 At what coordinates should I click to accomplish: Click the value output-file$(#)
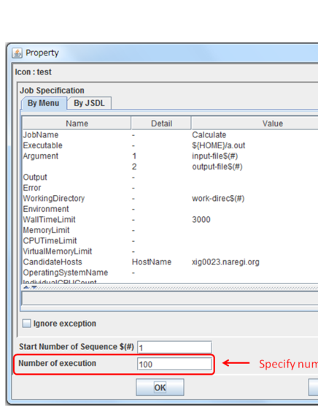[x=217, y=167]
